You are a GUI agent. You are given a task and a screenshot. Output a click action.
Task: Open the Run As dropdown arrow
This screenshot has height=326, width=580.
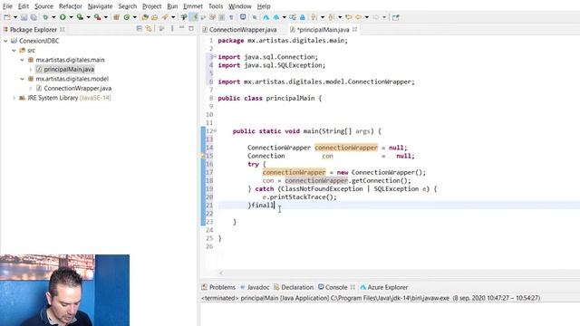click(x=71, y=17)
